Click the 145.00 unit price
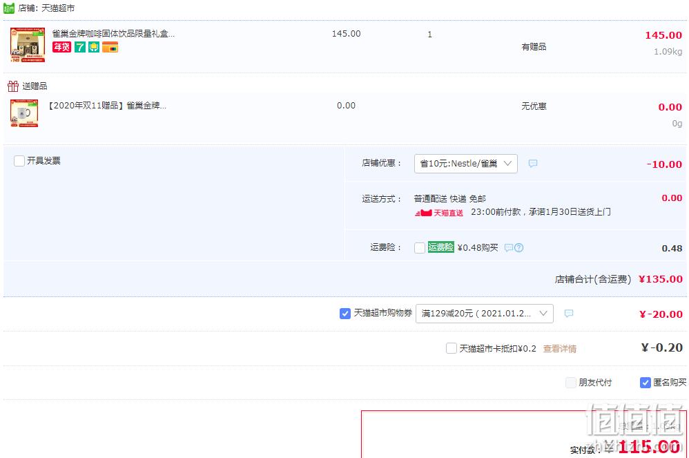Image resolution: width=689 pixels, height=458 pixels. (x=346, y=34)
